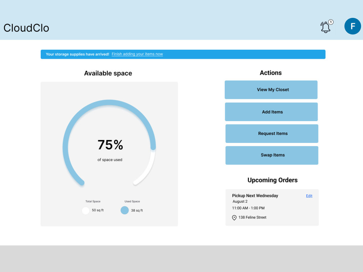Click the Add Items button
This screenshot has width=363, height=272.
point(271,112)
